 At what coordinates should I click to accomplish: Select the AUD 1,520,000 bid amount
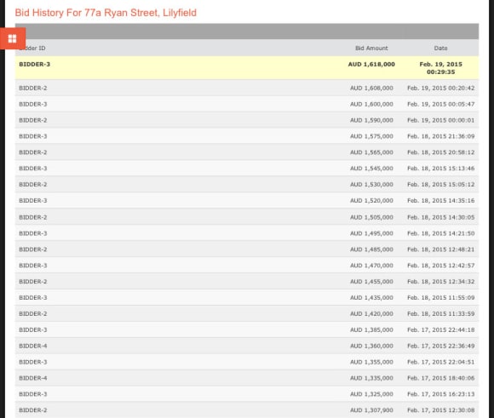[x=371, y=201]
